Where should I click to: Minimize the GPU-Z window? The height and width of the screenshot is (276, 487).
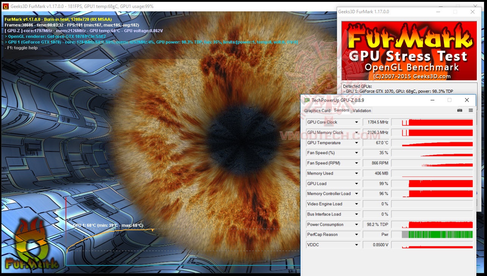432,100
